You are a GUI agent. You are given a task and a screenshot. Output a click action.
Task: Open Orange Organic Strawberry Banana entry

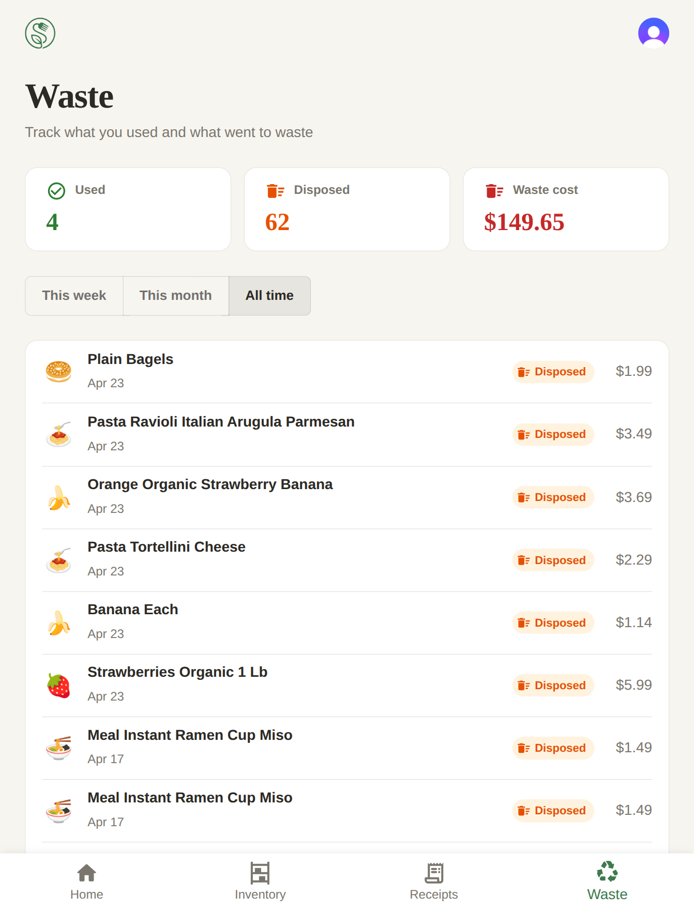(x=347, y=497)
